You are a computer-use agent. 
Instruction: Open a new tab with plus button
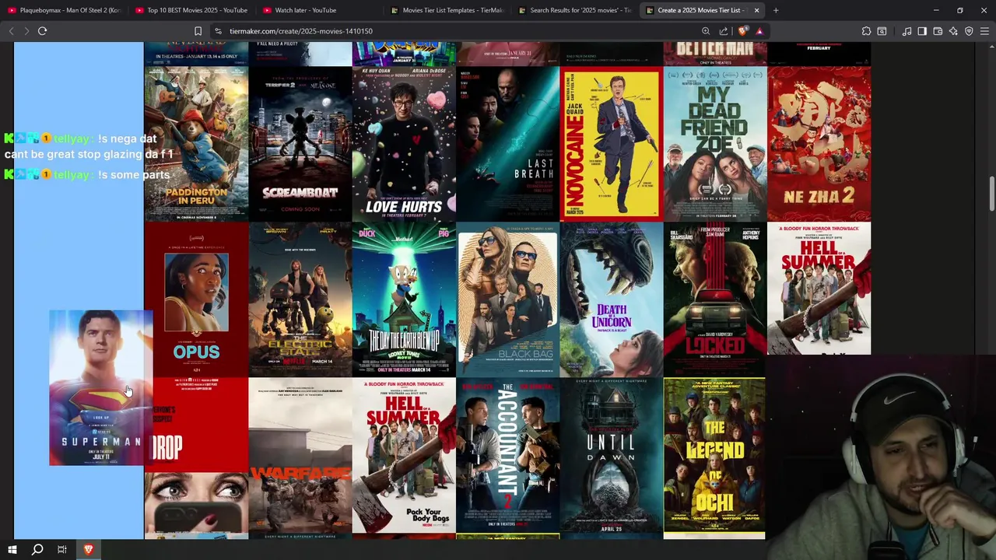(776, 10)
